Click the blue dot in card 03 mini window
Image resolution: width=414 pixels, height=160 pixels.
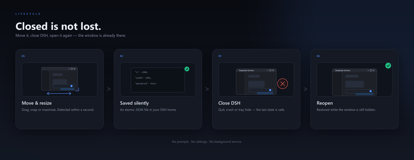270,90
